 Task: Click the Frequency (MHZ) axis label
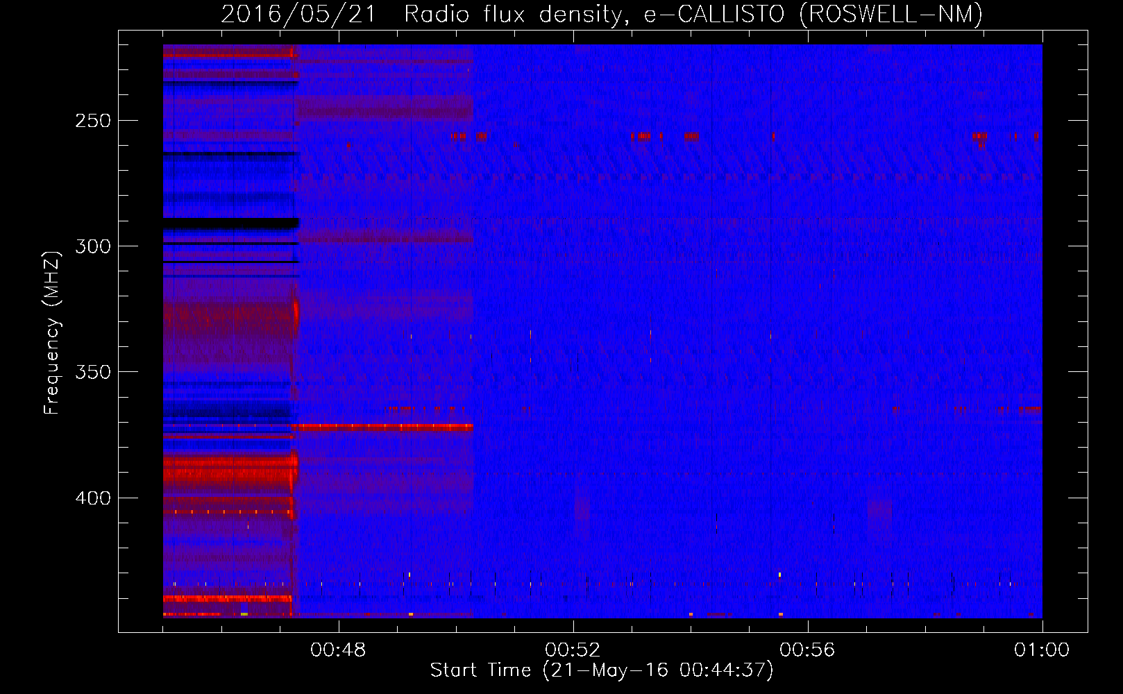(52, 333)
